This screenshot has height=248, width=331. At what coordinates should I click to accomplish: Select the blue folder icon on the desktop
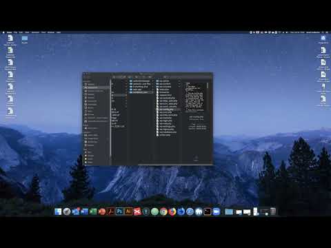25,39
